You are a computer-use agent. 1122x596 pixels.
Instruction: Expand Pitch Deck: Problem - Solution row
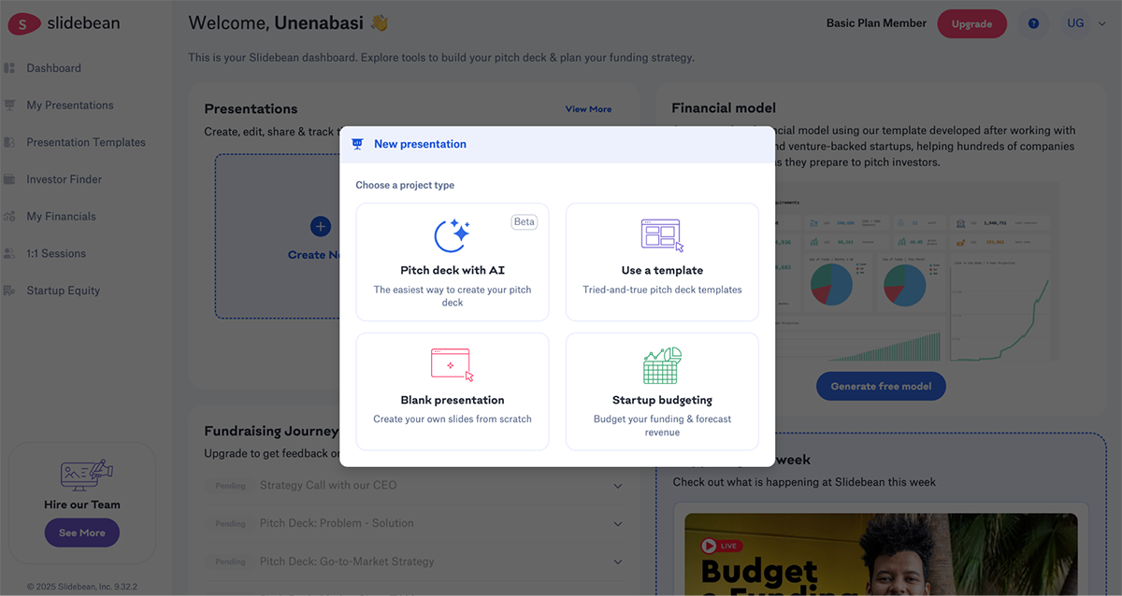617,524
